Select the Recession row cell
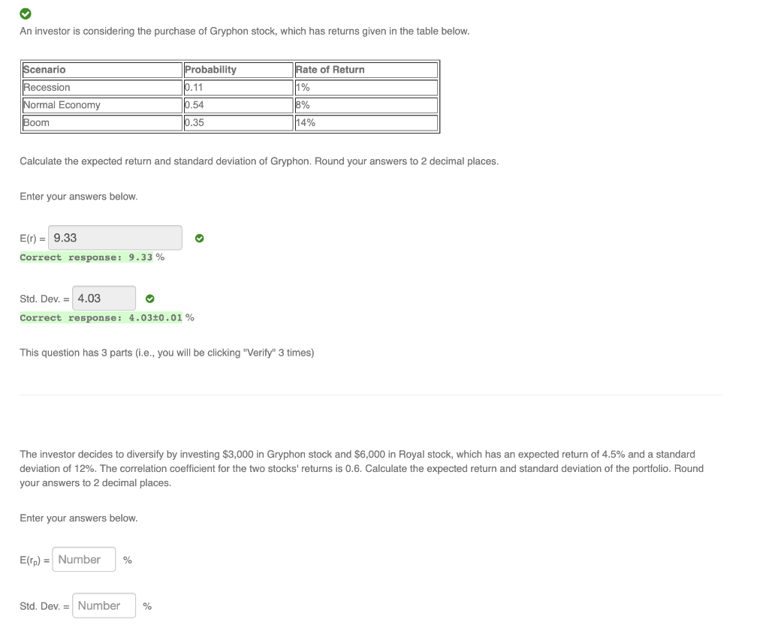Viewport: 769px width, 634px height. pyautogui.click(x=102, y=87)
